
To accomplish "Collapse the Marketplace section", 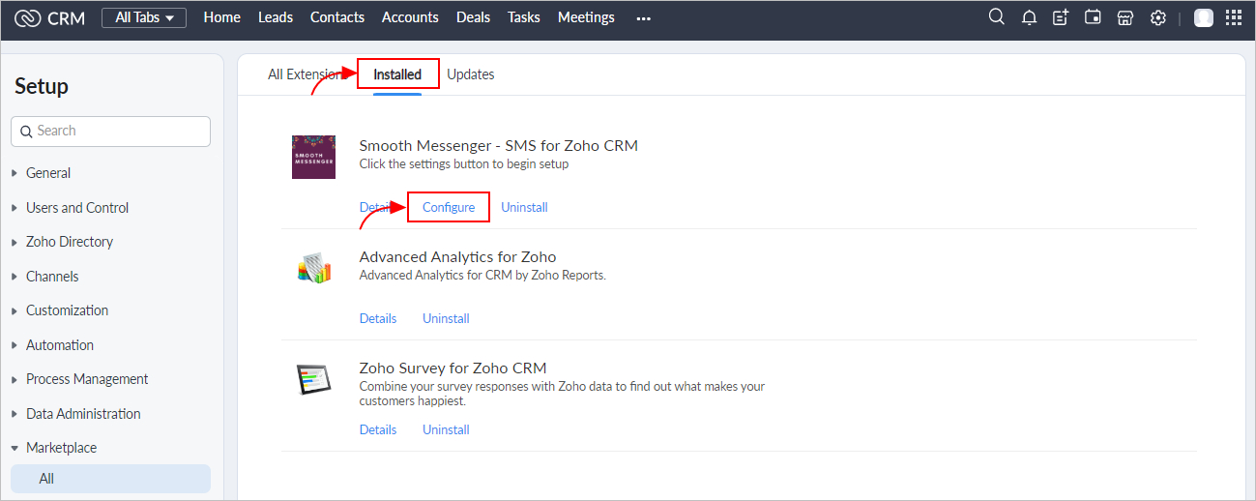I will click(x=54, y=448).
